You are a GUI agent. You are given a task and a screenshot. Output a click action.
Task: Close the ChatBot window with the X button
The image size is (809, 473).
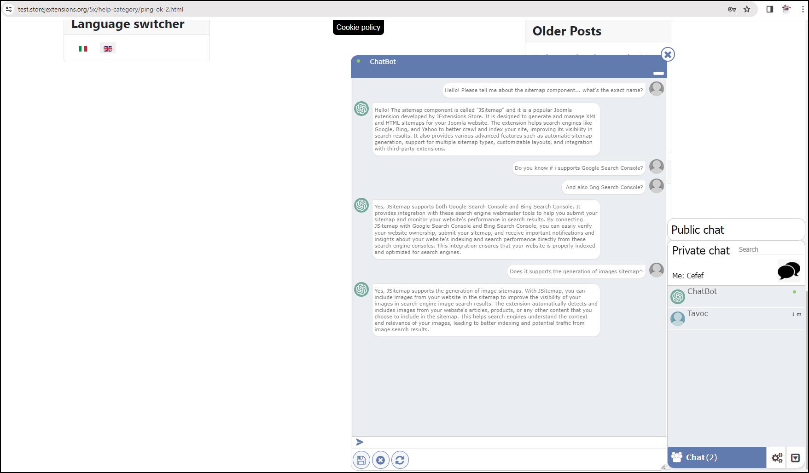(668, 55)
